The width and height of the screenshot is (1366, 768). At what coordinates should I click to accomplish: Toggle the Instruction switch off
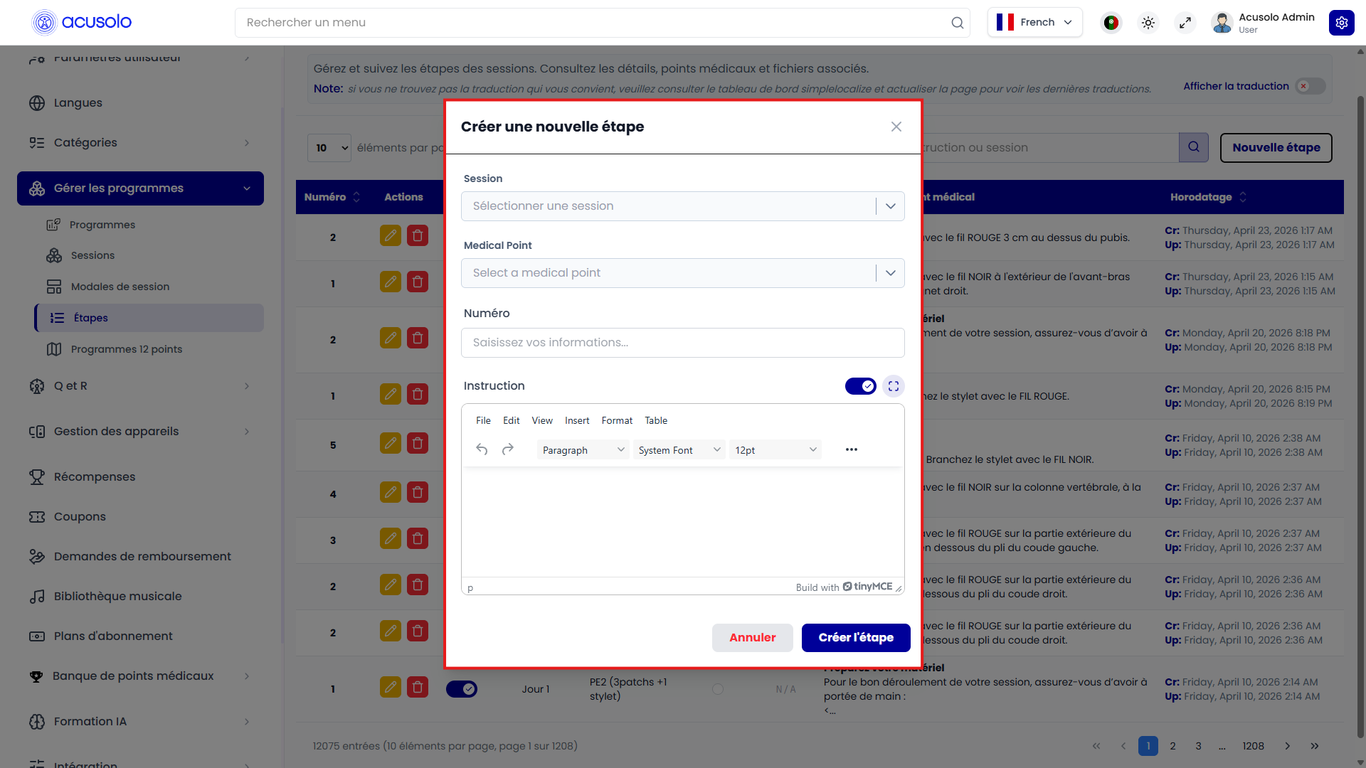(x=861, y=386)
